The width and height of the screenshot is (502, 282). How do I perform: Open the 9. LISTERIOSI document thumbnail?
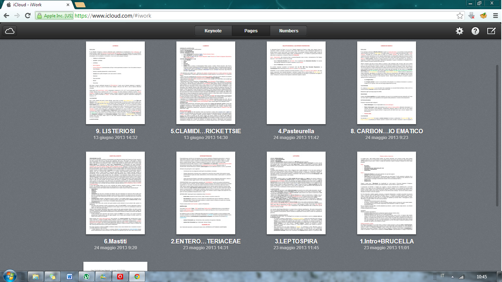pyautogui.click(x=115, y=83)
